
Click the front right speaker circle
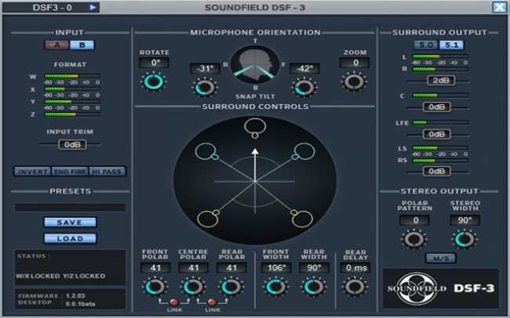tap(304, 152)
